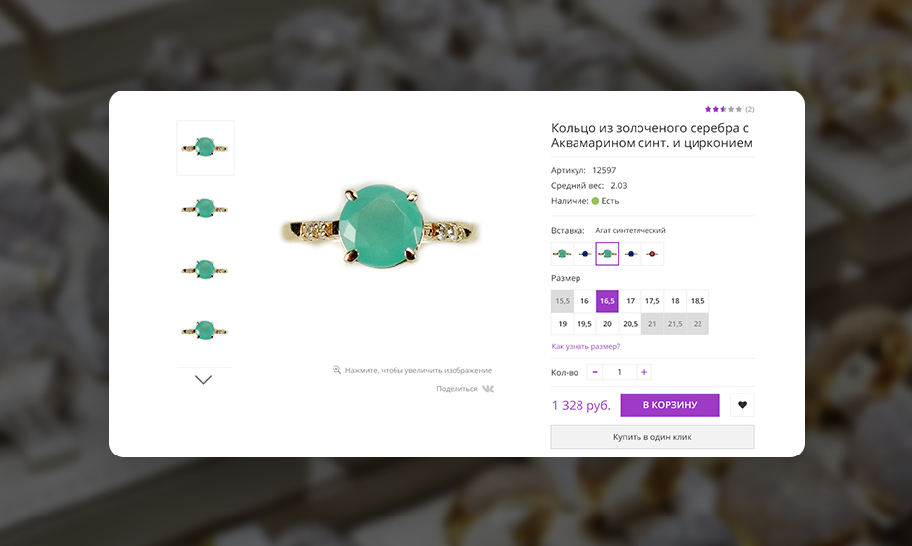Click the quantity input field
Viewport: 912px width, 546px height.
[x=620, y=372]
